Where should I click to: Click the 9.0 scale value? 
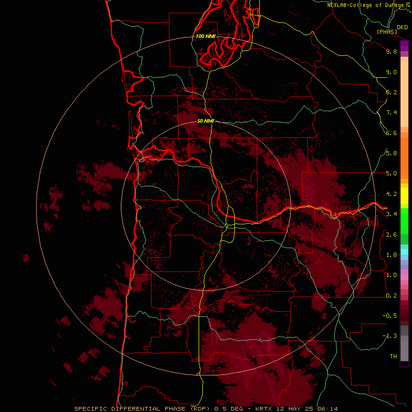tap(391, 72)
